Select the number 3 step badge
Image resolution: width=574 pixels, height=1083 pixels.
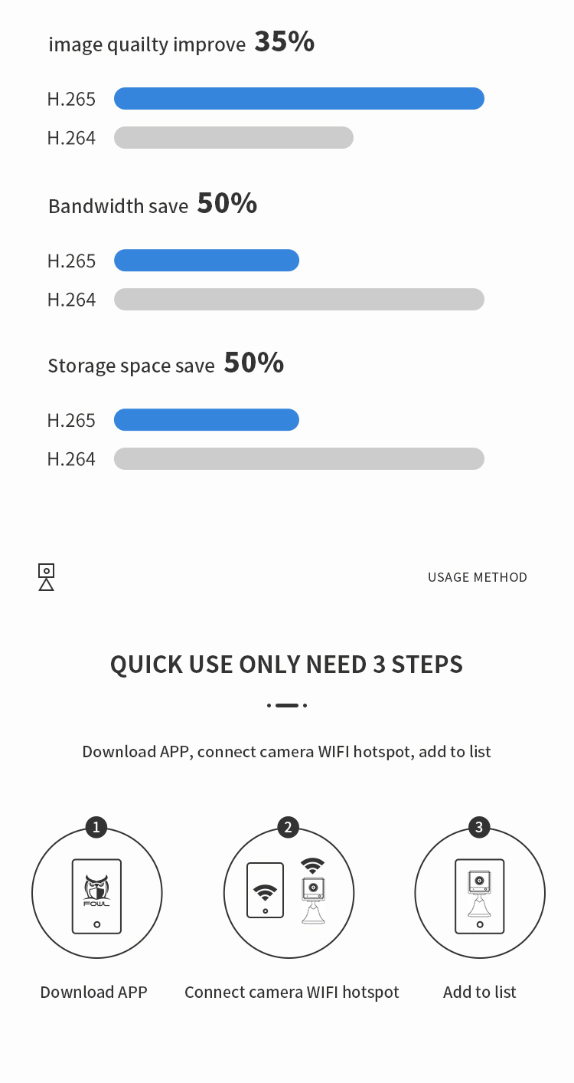(479, 827)
